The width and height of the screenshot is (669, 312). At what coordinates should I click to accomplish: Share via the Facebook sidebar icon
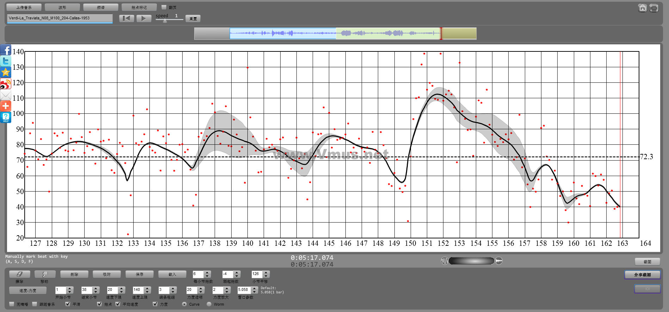6,50
